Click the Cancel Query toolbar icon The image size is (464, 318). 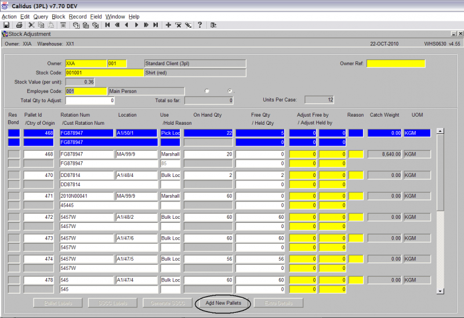click(x=95, y=25)
